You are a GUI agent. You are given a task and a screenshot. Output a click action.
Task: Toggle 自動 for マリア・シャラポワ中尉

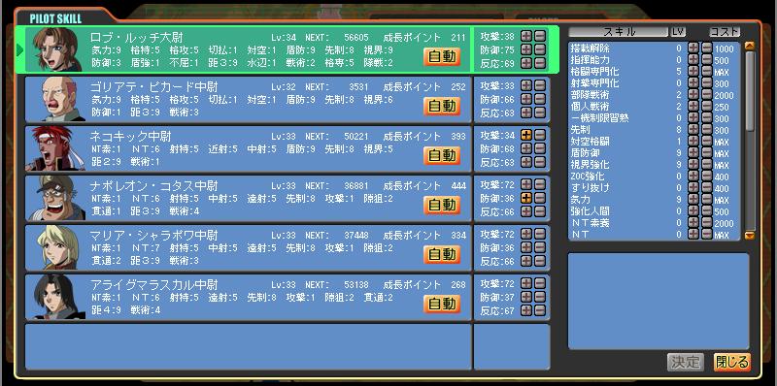[x=442, y=254]
